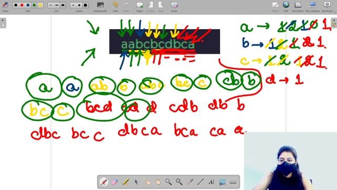This screenshot has height=190, width=337.
Task: Open the Stylus palette toggle in top toolbar
Action: (5, 5)
